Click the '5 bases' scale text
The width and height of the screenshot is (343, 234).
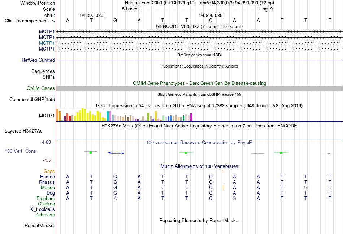coord(130,9)
